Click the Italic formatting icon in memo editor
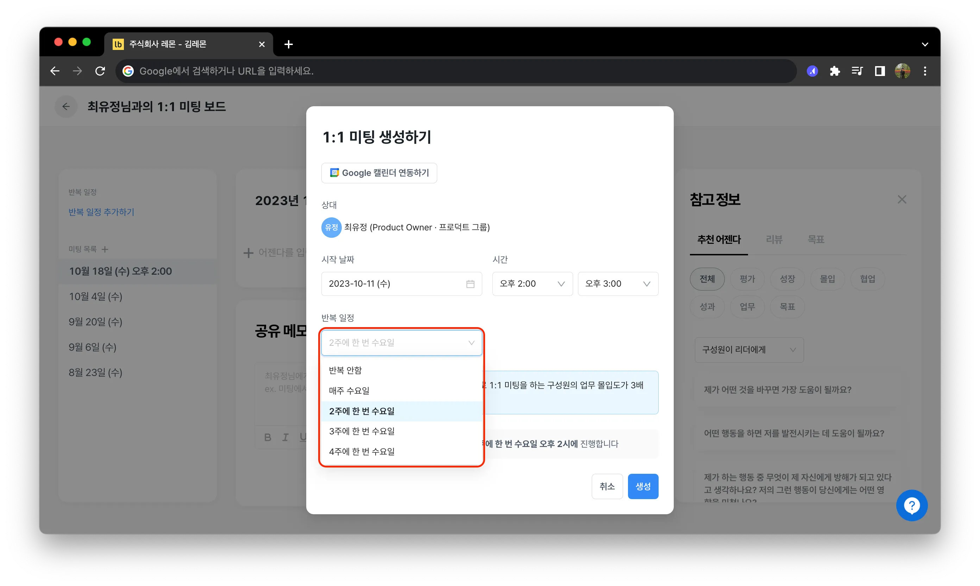 (x=285, y=437)
